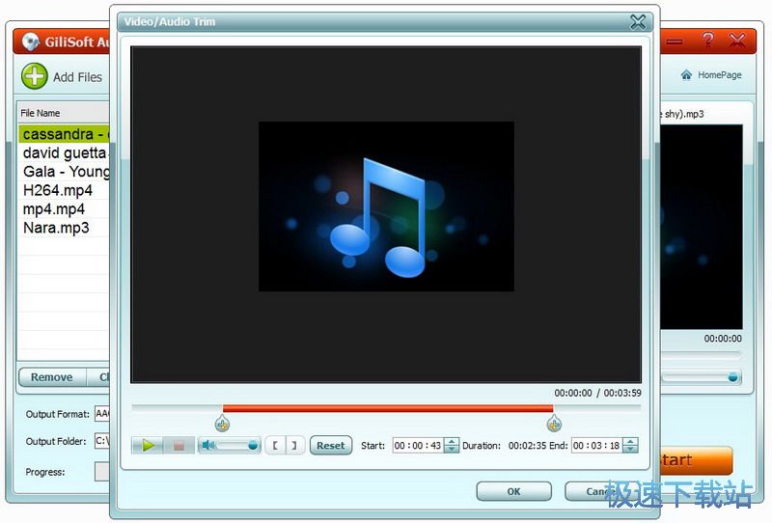Select H264.mp4 in the file list
772x523 pixels.
point(58,190)
